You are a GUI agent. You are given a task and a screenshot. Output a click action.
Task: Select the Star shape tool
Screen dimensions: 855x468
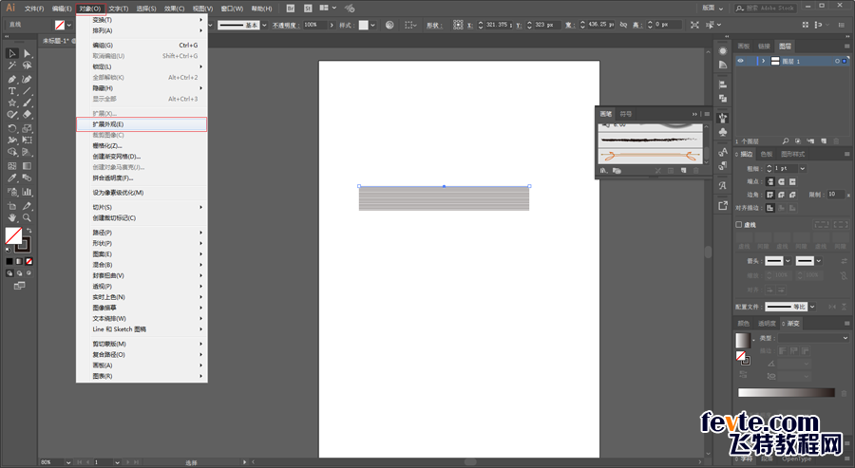click(x=12, y=103)
